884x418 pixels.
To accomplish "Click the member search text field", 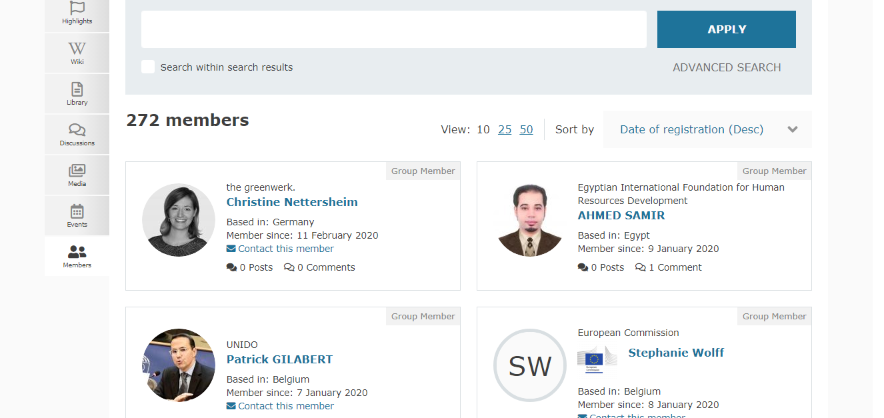I will (393, 29).
